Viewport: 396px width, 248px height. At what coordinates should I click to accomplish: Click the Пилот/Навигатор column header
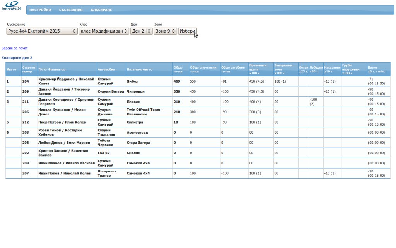click(52, 69)
